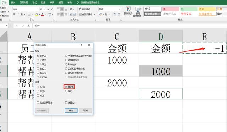
Task: Open Font group dialog launcher
Action: (x=54, y=20)
